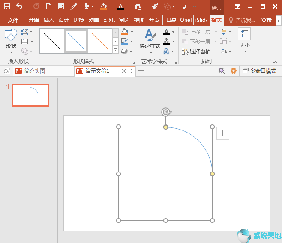Viewport: 282px width, 243px height.
Task: Open the 形状 shapes gallery
Action: coord(11,41)
